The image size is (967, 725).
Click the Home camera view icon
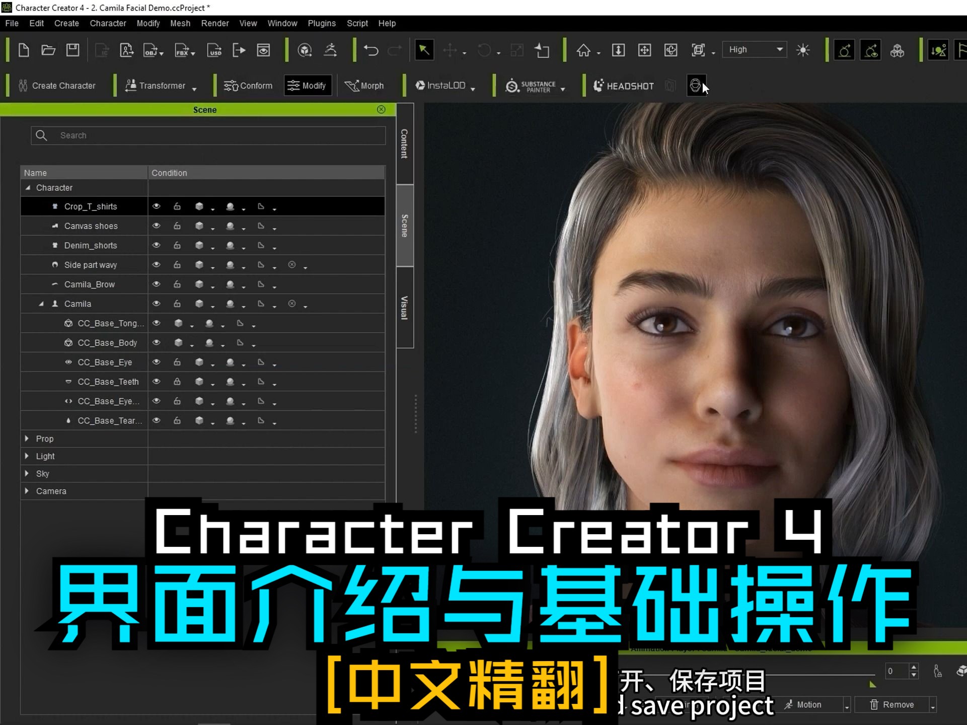pyautogui.click(x=583, y=50)
